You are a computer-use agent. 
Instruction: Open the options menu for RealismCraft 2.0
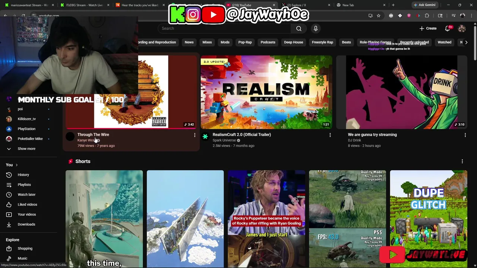(330, 135)
